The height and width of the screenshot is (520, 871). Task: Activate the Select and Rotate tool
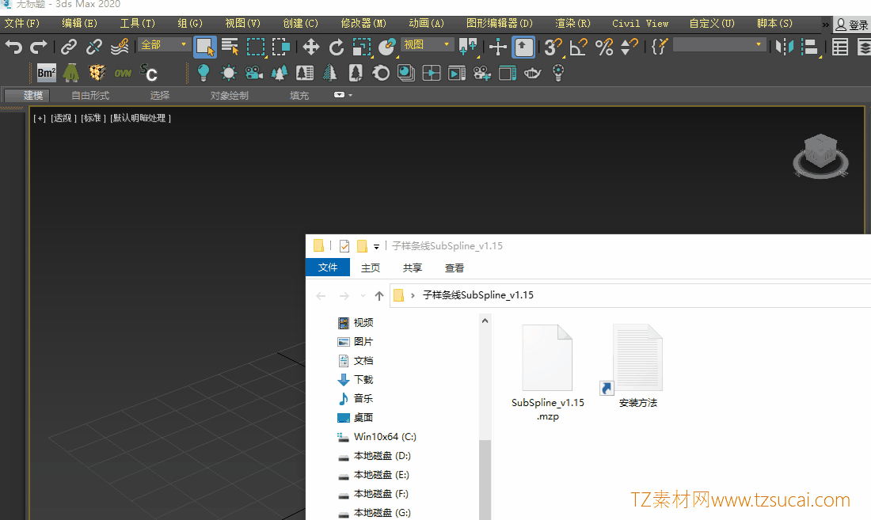point(336,47)
